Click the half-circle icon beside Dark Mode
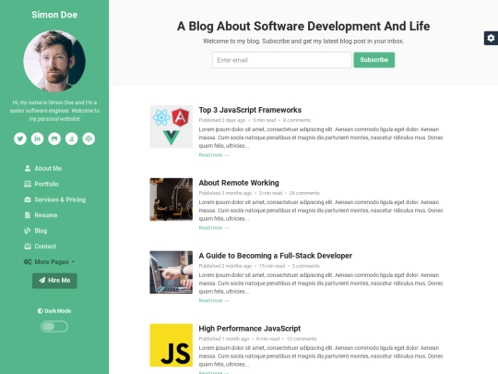The height and width of the screenshot is (374, 498). point(40,311)
